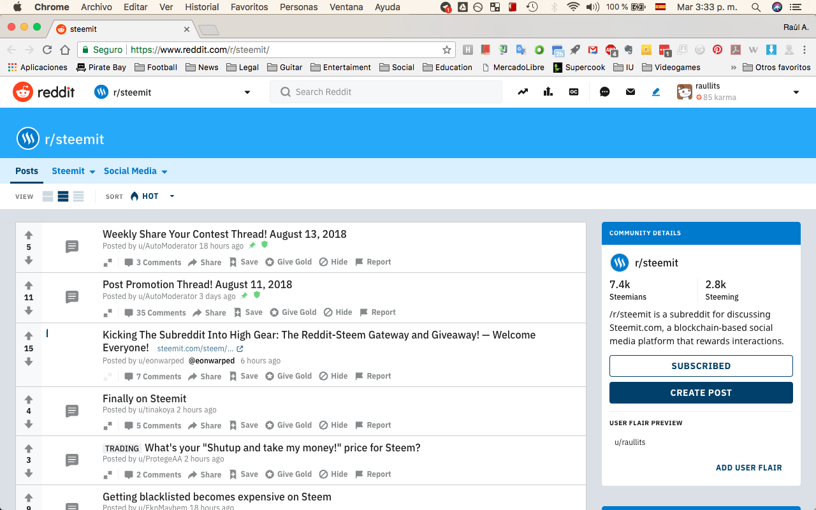Open u/tinakoya user profile link
Image resolution: width=816 pixels, height=510 pixels.
(156, 410)
